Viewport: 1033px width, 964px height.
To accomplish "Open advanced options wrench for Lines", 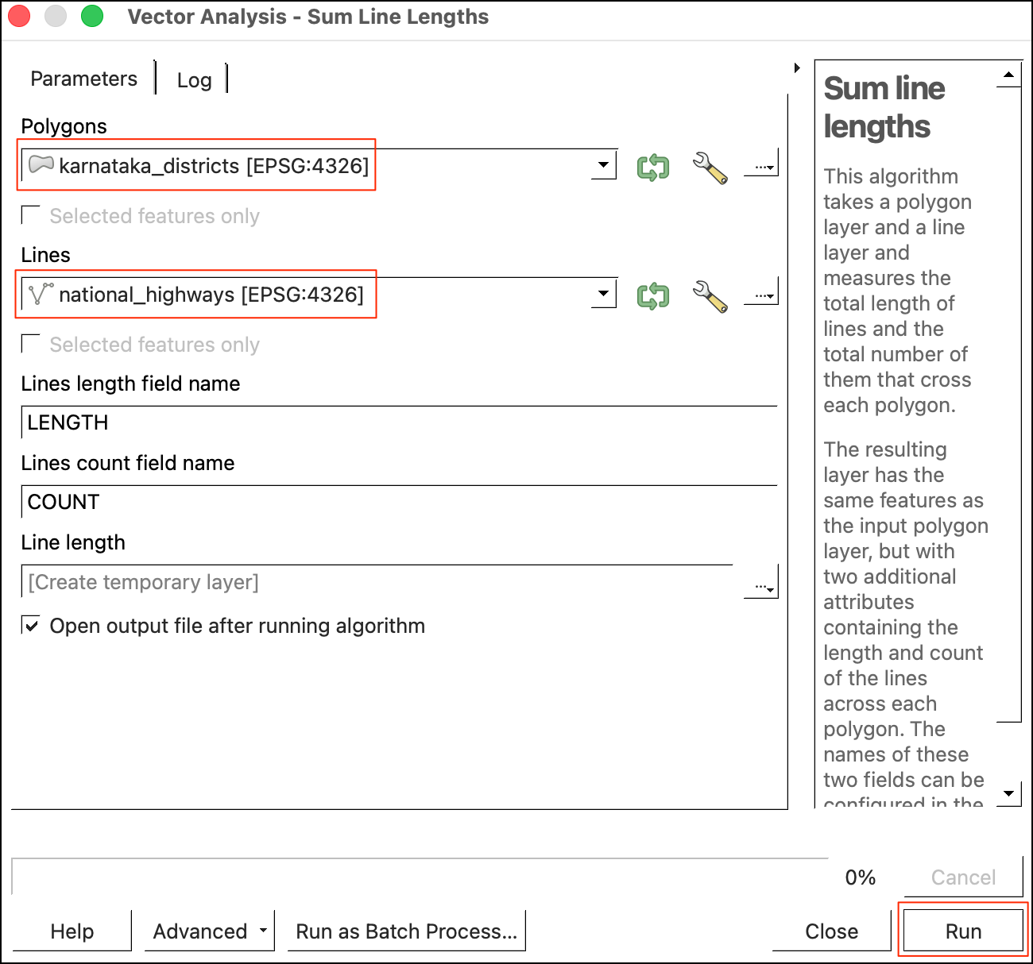I will [x=710, y=295].
